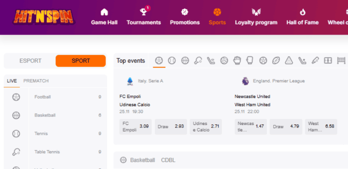Click the Sports ball icon in header
Image resolution: width=348 pixels, height=169 pixels.
click(x=217, y=12)
